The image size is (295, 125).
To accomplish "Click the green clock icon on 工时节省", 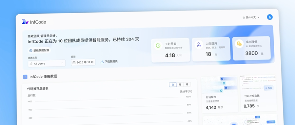I will (158, 46).
